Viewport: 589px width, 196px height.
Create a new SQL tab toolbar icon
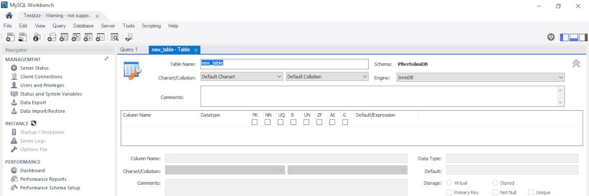[x=10, y=37]
